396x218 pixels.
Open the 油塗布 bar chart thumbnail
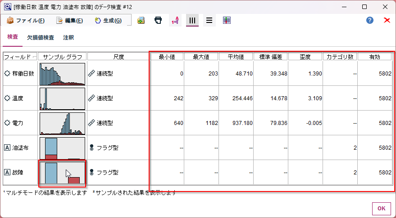coord(62,148)
